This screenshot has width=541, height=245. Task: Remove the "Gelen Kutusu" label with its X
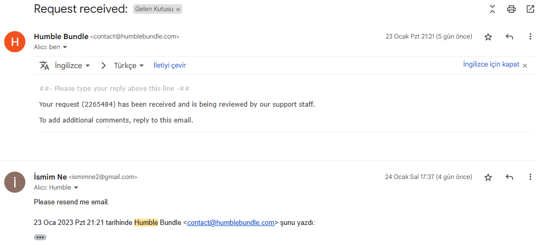click(178, 10)
